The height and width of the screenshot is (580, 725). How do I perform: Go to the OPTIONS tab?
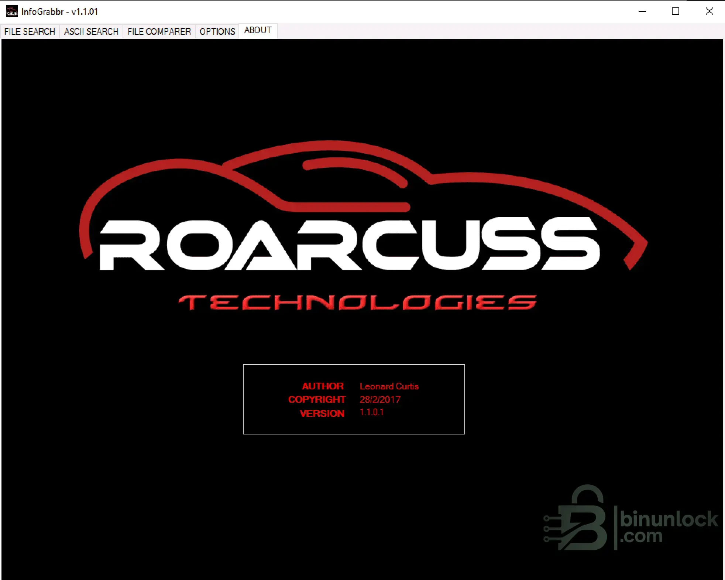[217, 31]
